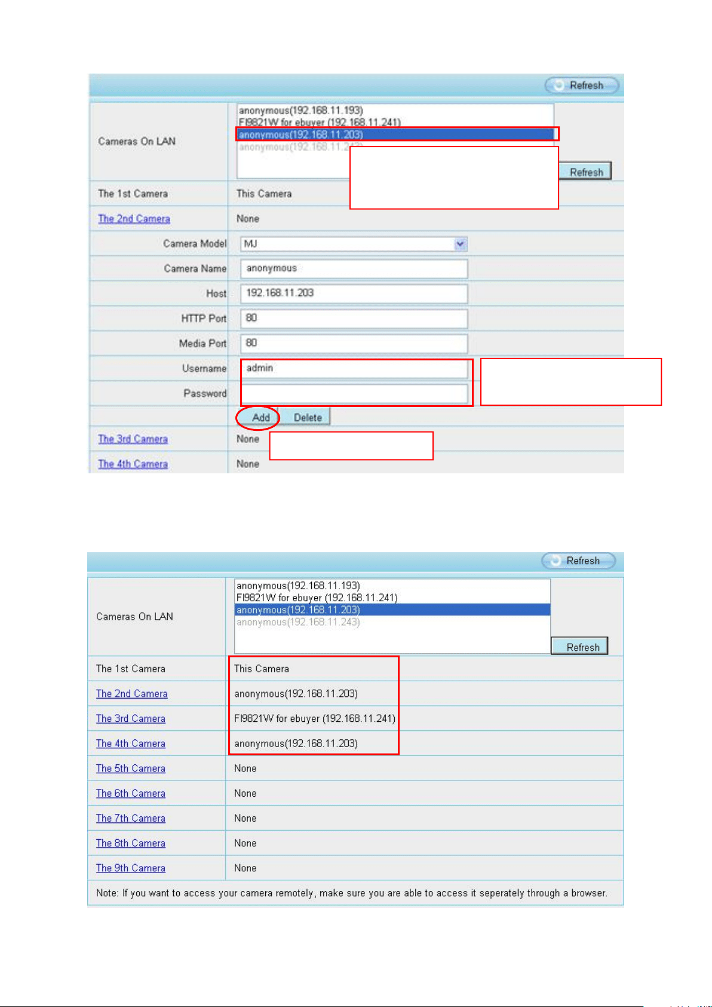Open The 4th Camera link in the Add form panel
The height and width of the screenshot is (1007, 712).
point(133,464)
